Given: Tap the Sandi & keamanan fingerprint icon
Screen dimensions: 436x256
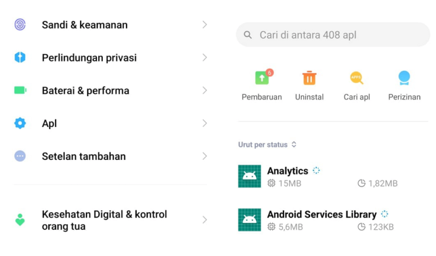Looking at the screenshot, I should coord(20,25).
